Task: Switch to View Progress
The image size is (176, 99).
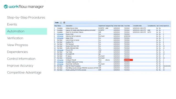Action: pyautogui.click(x=18, y=45)
